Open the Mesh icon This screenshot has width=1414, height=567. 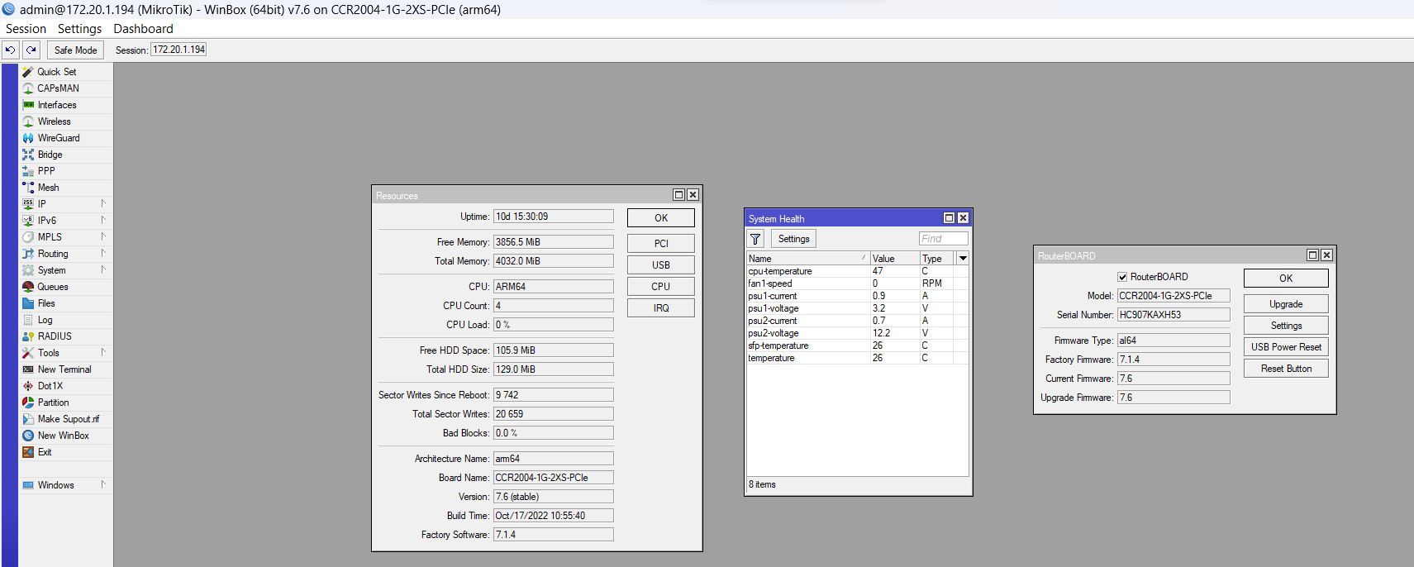(x=28, y=188)
